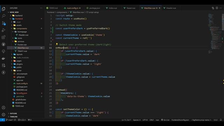Open the Run and Debug view

click(x=3, y=30)
